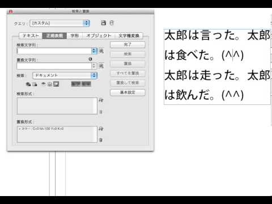
Task: Clear the search format with its trash icon
Action: (x=101, y=112)
